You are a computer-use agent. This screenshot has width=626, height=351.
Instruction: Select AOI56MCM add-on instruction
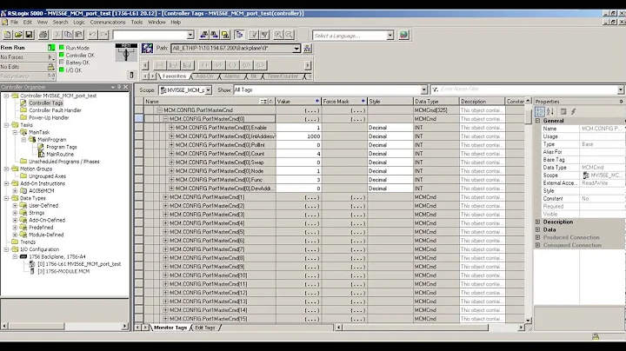41,190
